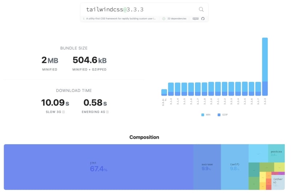Image resolution: width=291 pixels, height=193 pixels.
Task: Select the 3.2.5 version bar
Action: tap(245, 89)
